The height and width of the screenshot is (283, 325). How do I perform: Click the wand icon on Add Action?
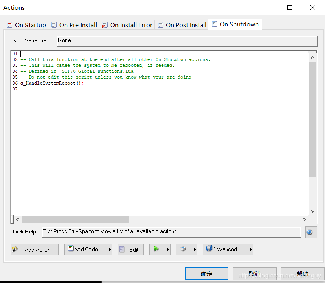pos(15,249)
